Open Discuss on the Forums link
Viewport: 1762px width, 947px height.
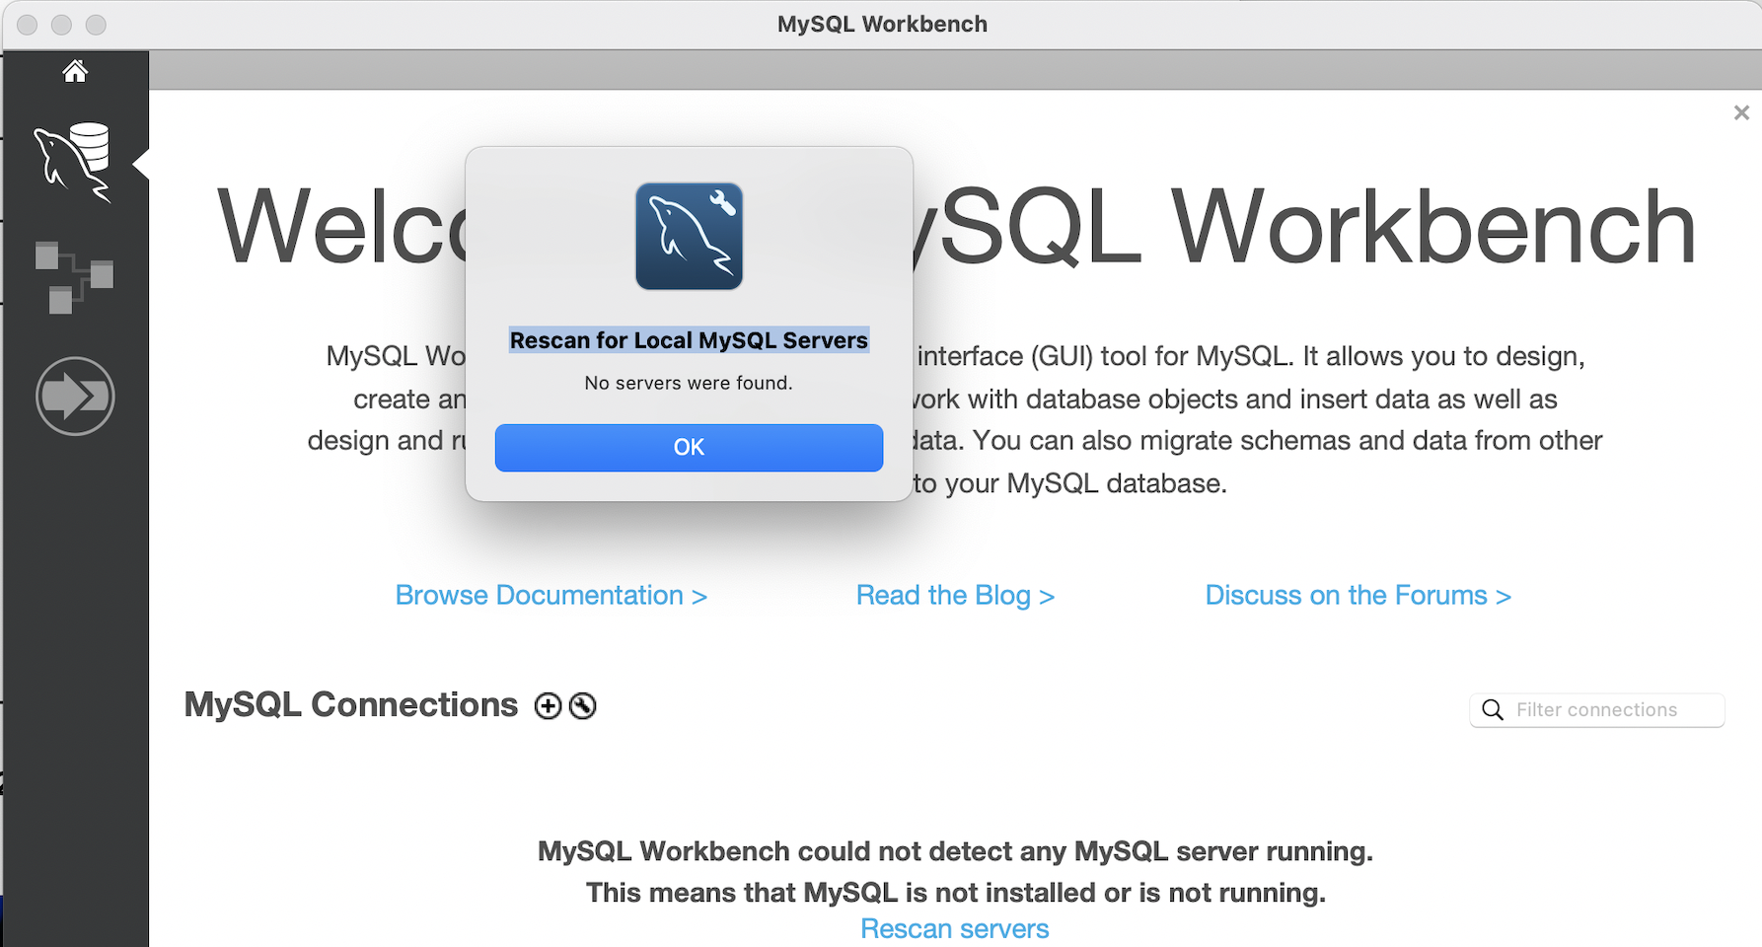click(1358, 596)
